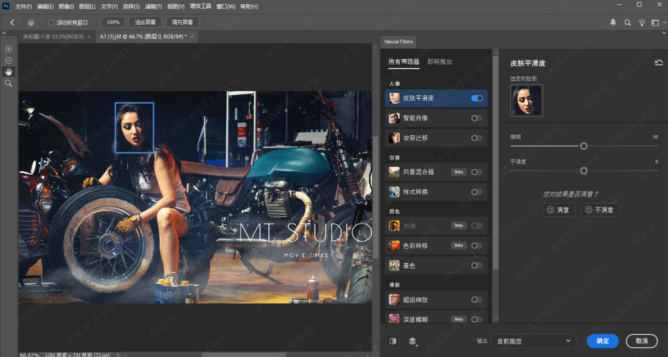Check the 滚动所有窗口 checkbox
The height and width of the screenshot is (357, 668).
pyautogui.click(x=51, y=23)
